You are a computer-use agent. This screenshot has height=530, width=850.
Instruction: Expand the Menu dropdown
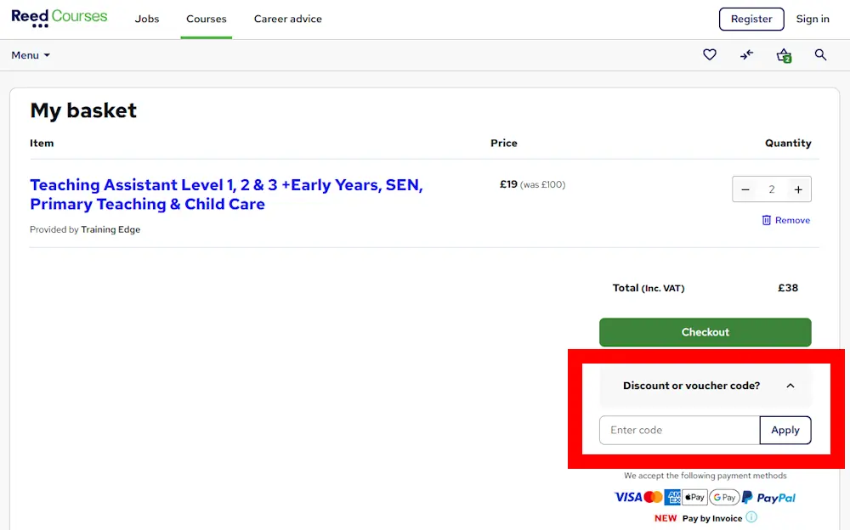[x=31, y=55]
